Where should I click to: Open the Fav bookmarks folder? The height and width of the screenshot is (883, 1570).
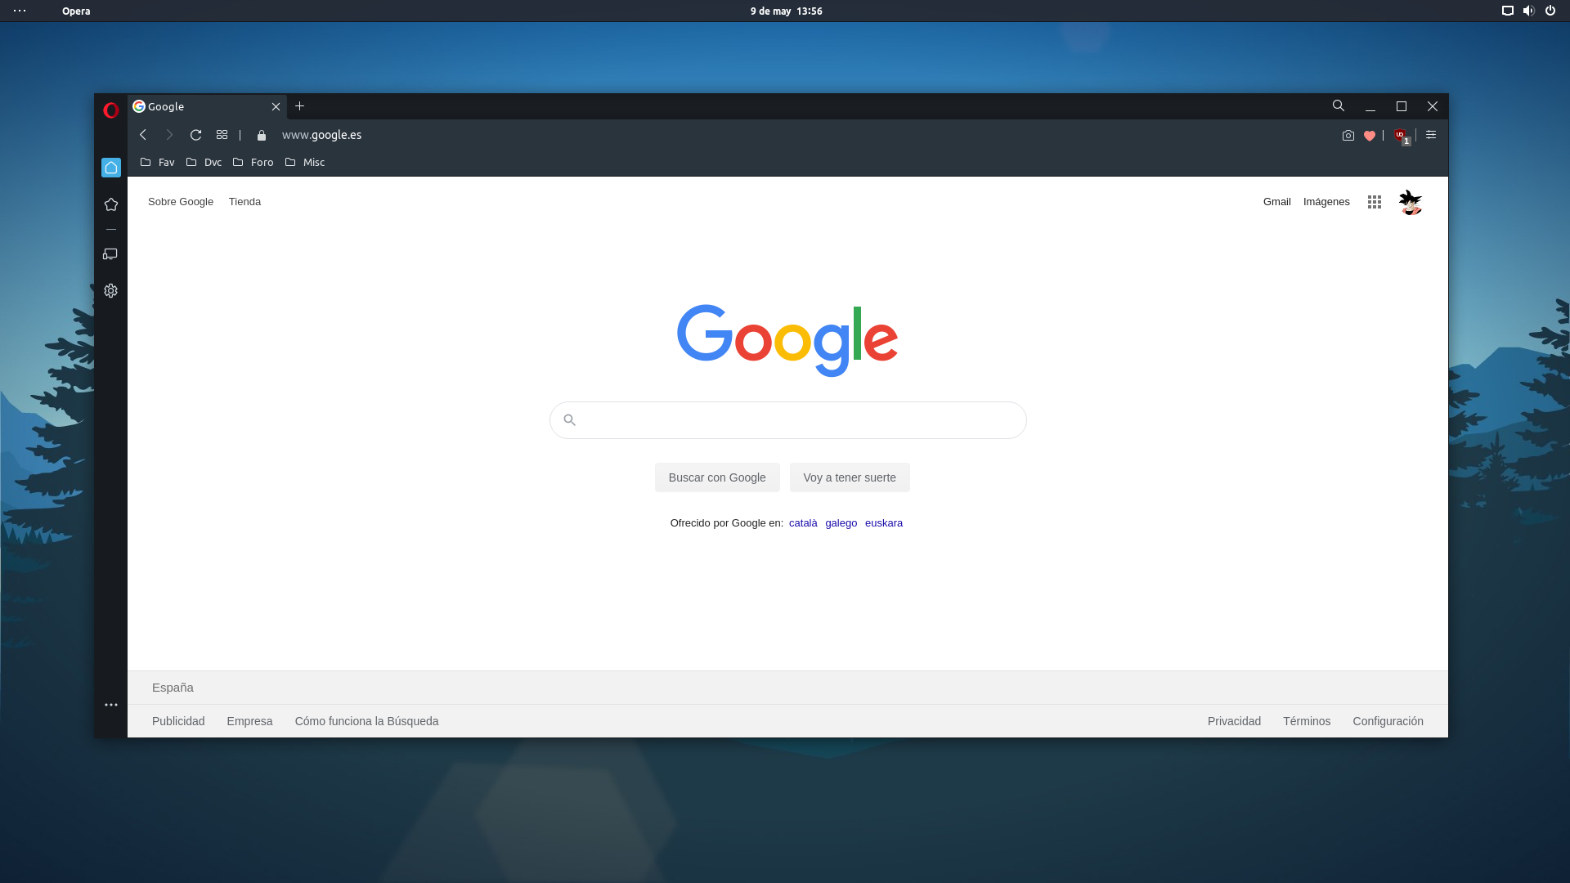coord(157,163)
